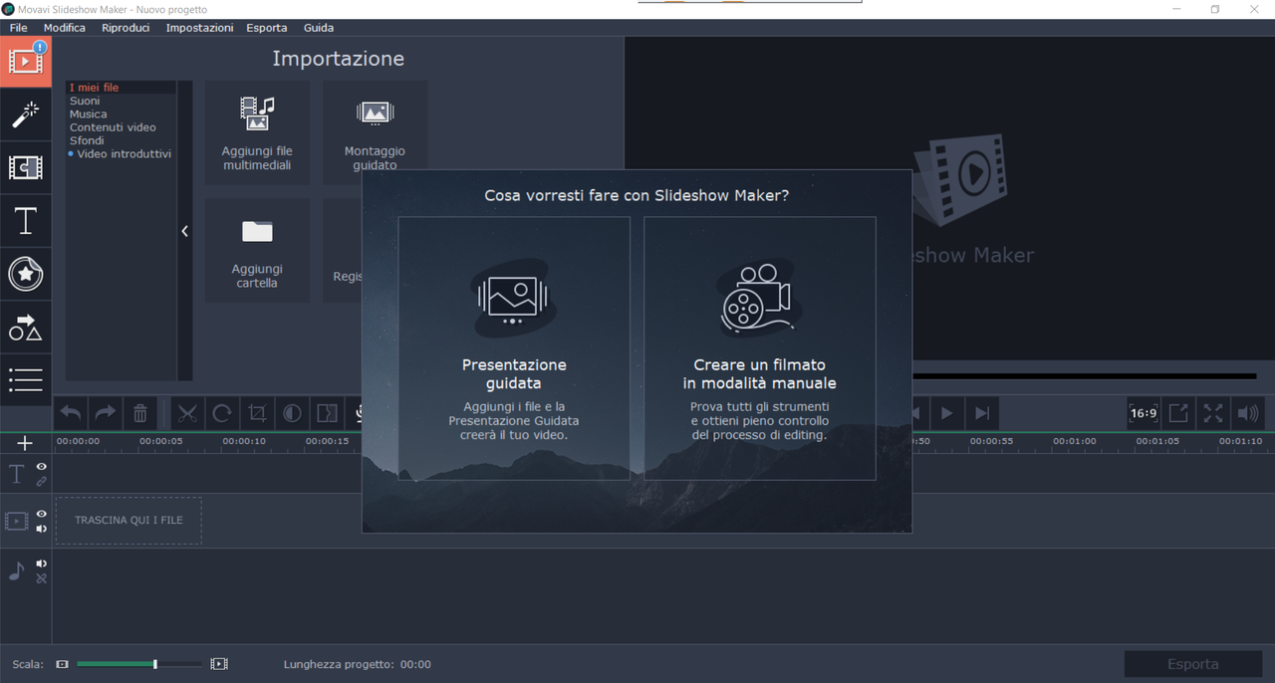Click the Undo arrow in toolbar
Viewport: 1275px width, 683px height.
71,412
